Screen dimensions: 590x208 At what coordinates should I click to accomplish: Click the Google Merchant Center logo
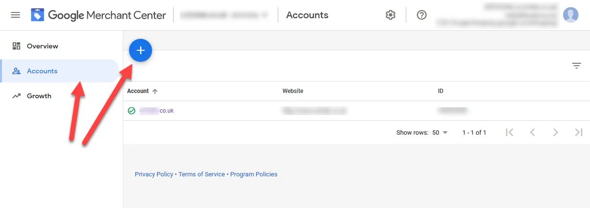click(x=98, y=15)
